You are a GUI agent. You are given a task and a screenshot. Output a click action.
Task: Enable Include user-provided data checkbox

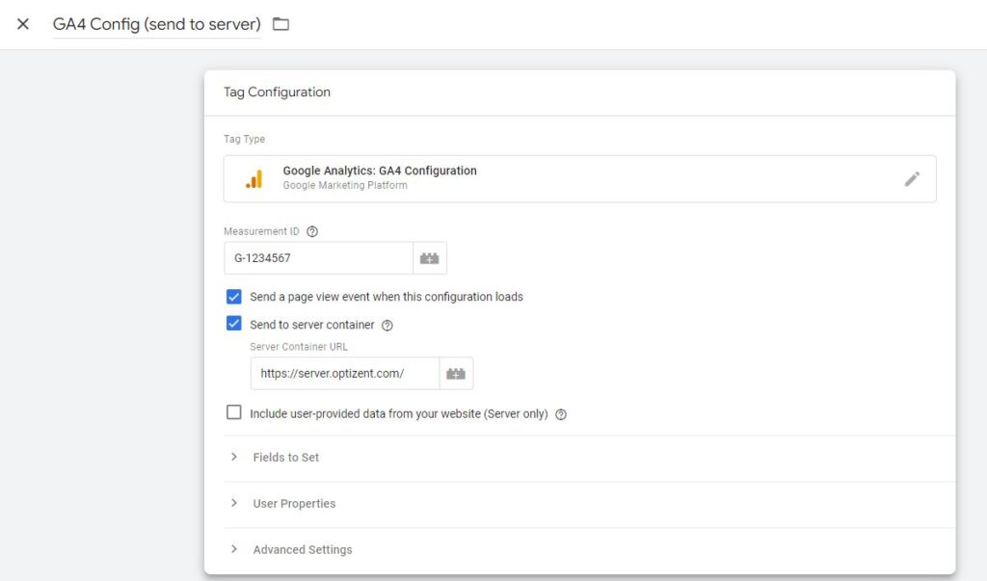(233, 413)
